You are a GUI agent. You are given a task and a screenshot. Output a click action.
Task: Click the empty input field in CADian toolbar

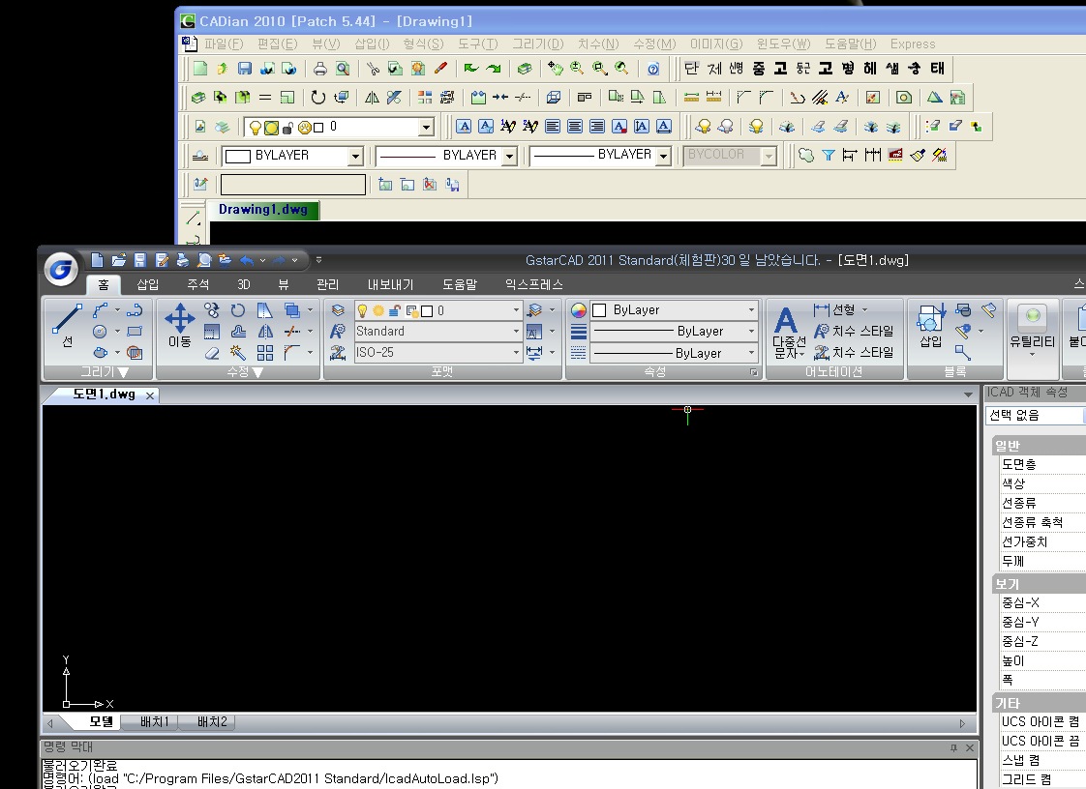point(293,185)
